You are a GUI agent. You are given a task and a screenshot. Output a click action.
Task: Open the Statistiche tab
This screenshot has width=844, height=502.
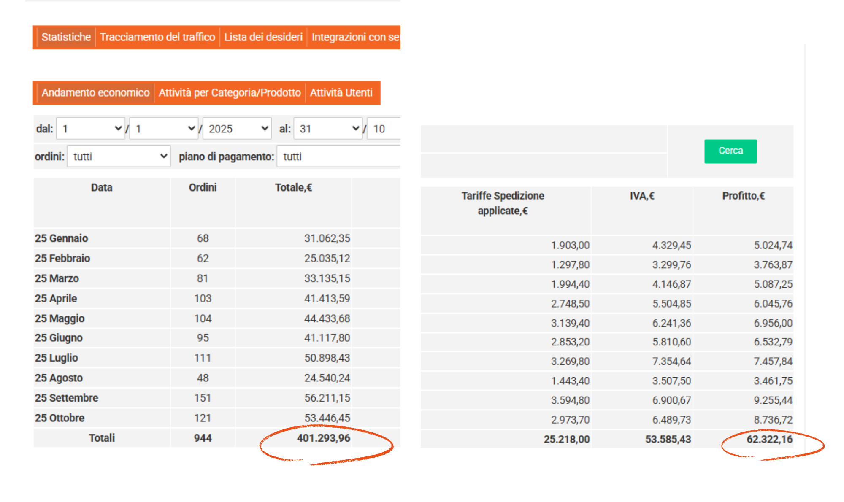[66, 37]
